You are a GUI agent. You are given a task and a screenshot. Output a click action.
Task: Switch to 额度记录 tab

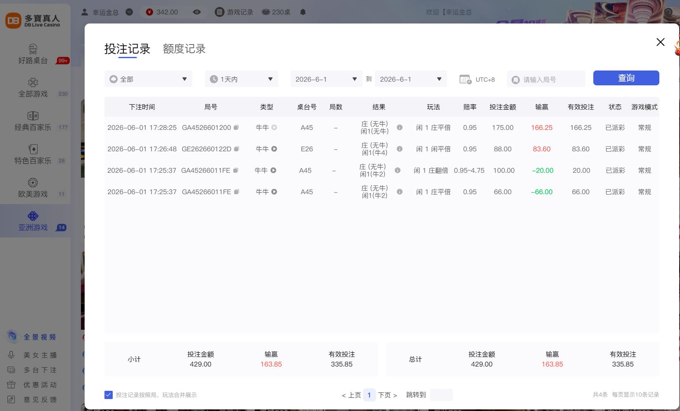184,49
